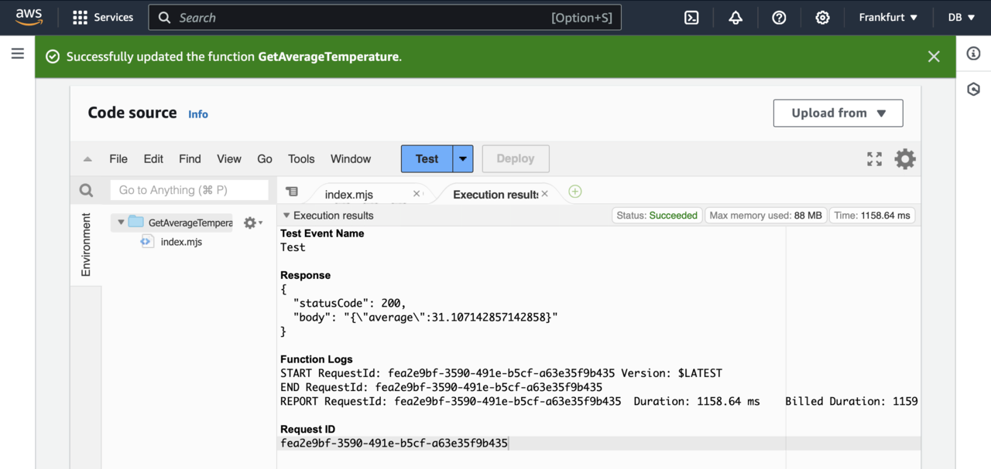The image size is (991, 469).
Task: Click the Go to Anything input field
Action: point(189,190)
